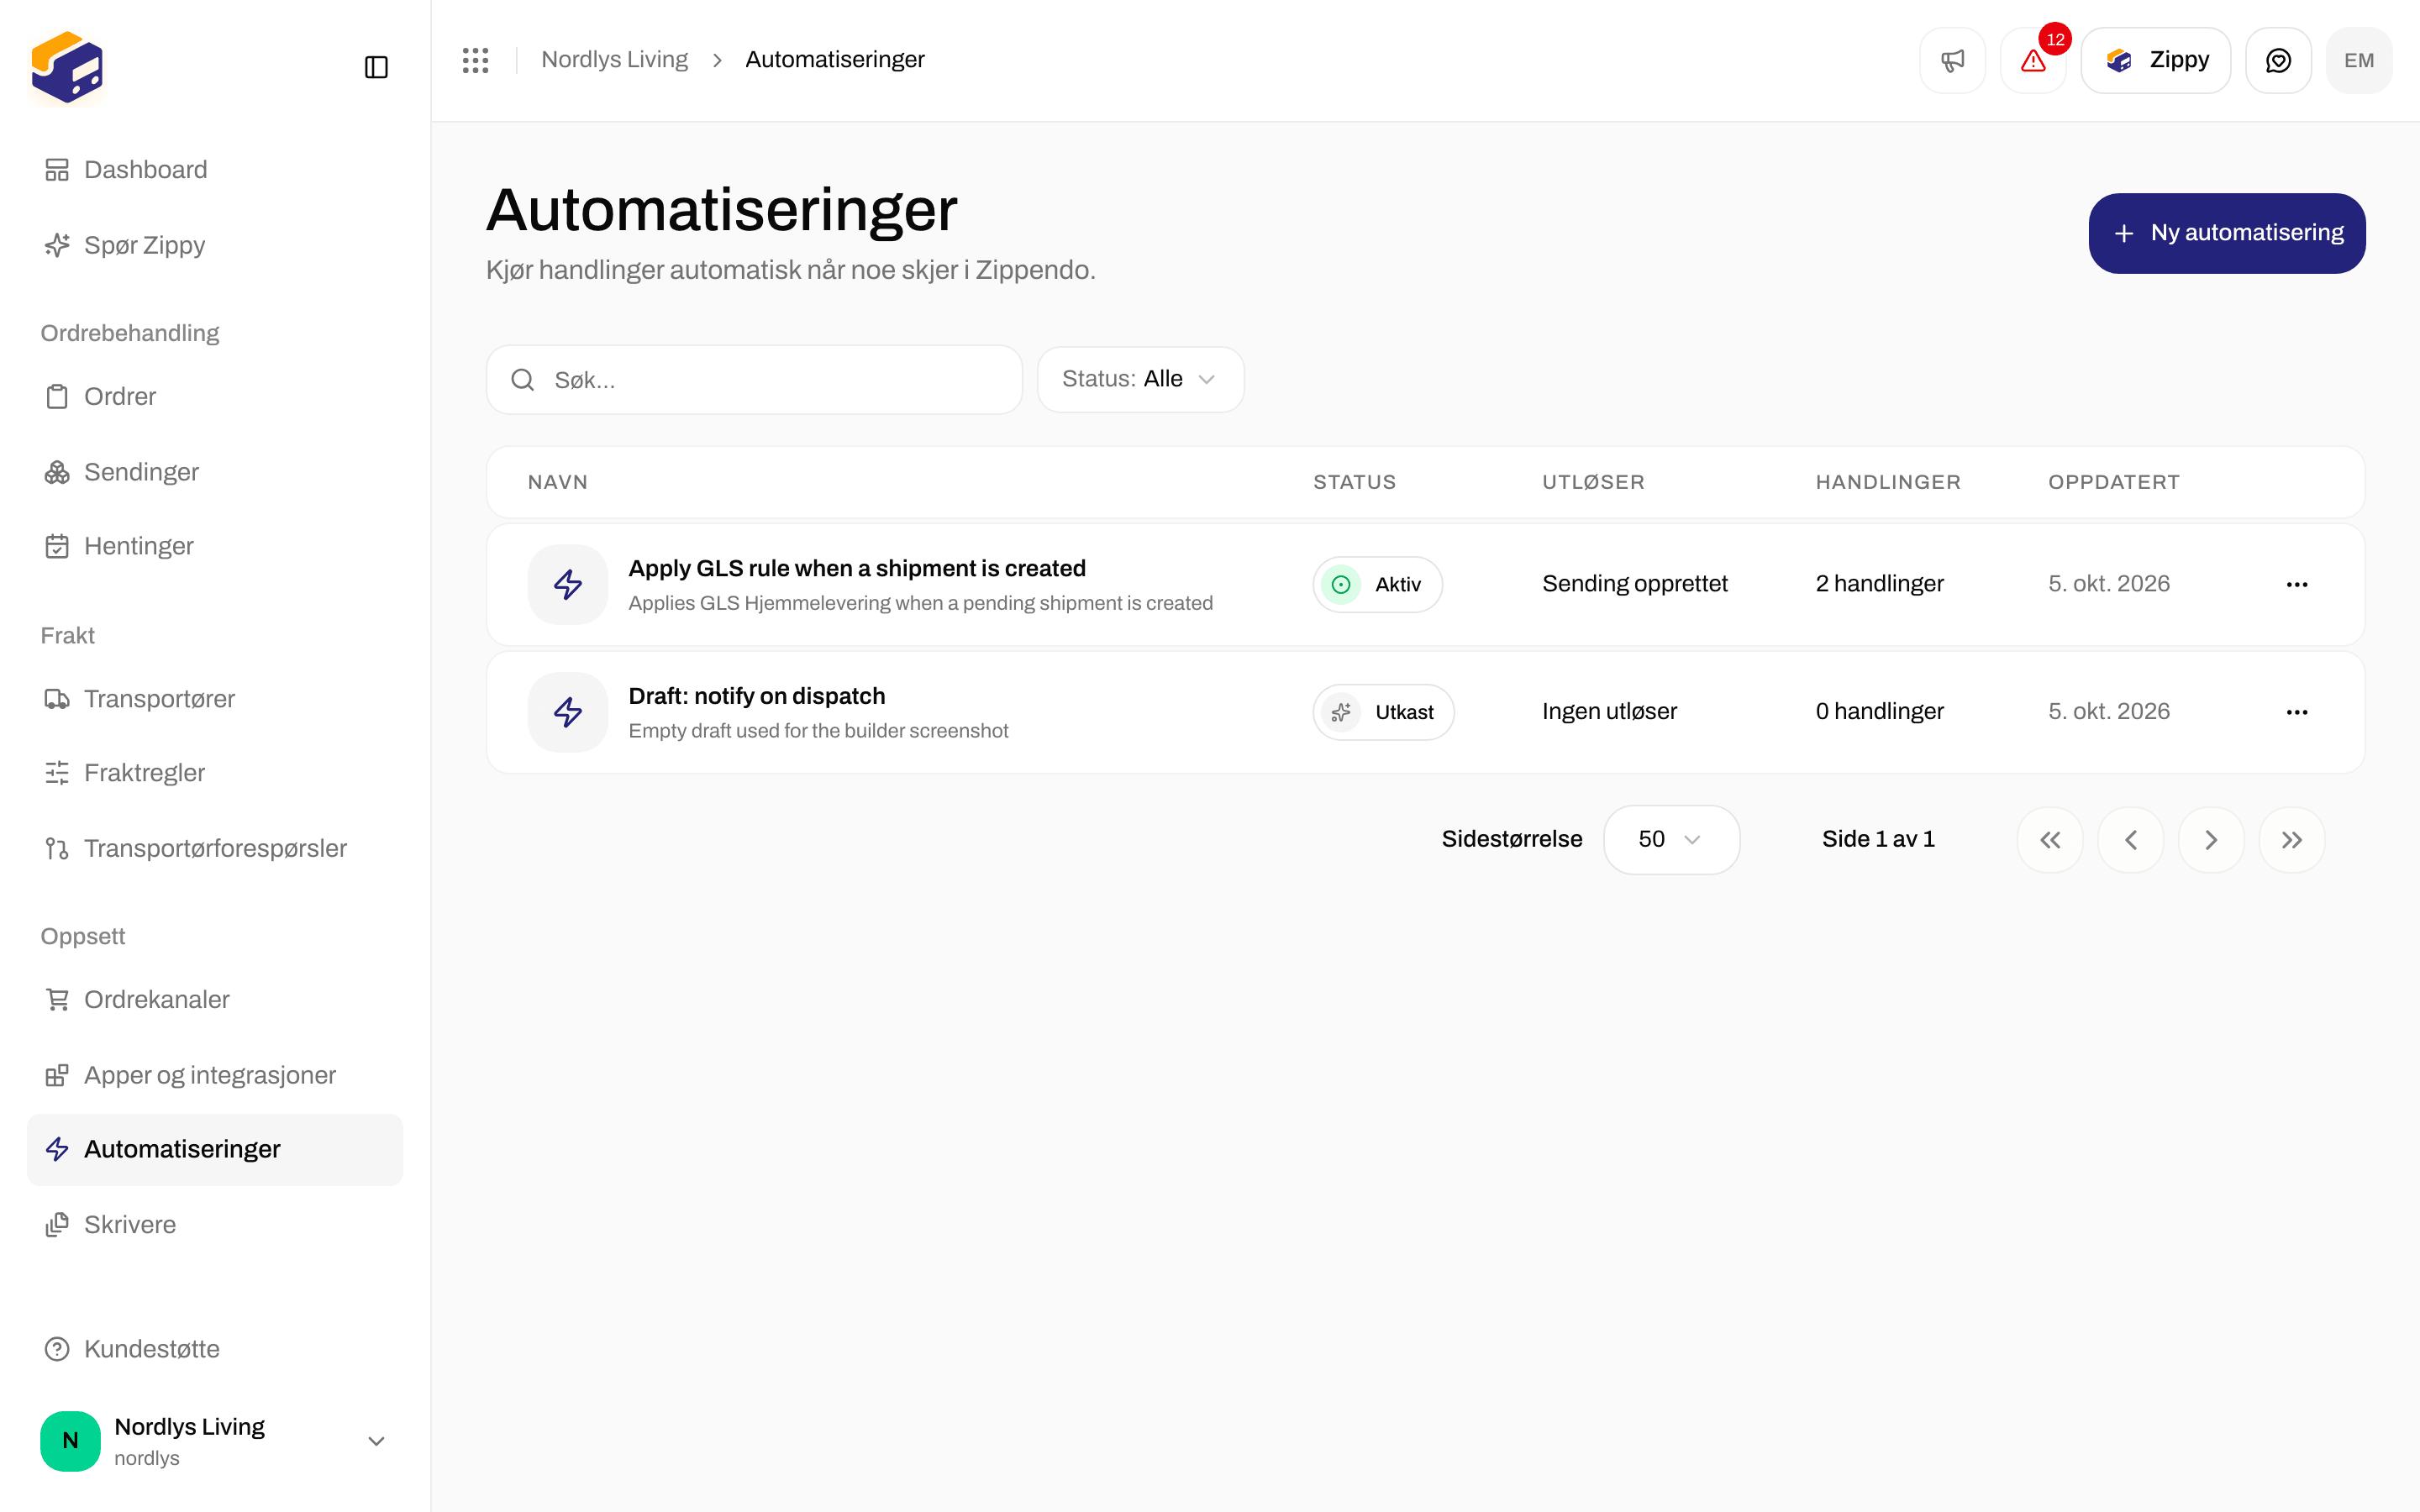Click the Zippendo logo
Image resolution: width=2420 pixels, height=1512 pixels.
pyautogui.click(x=67, y=67)
